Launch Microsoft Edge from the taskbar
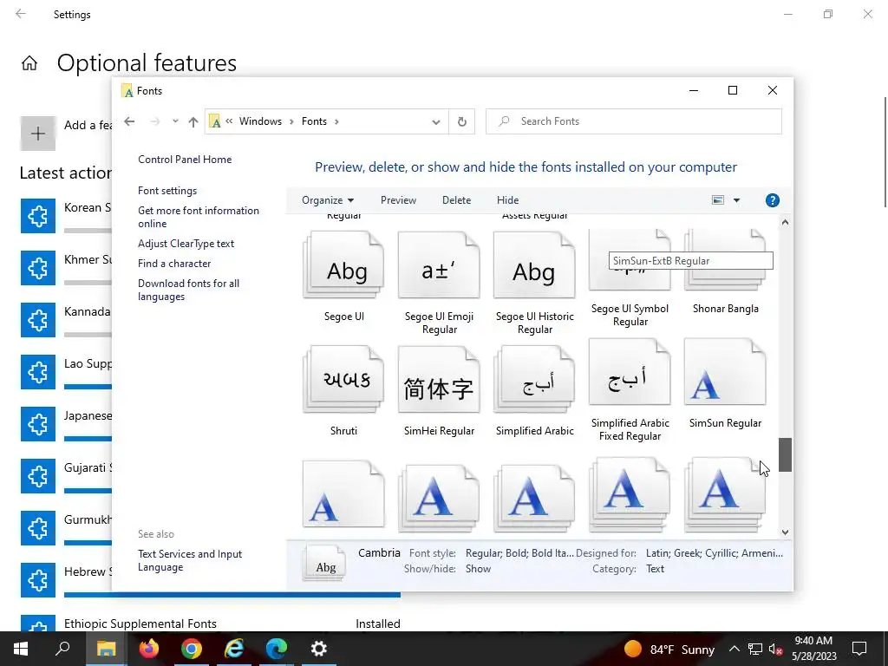Image resolution: width=888 pixels, height=666 pixels. pyautogui.click(x=277, y=649)
